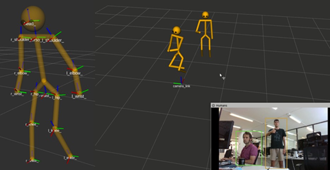Select the l_shoulder_ frame marker
This screenshot has height=170, width=330.
pos(52,37)
